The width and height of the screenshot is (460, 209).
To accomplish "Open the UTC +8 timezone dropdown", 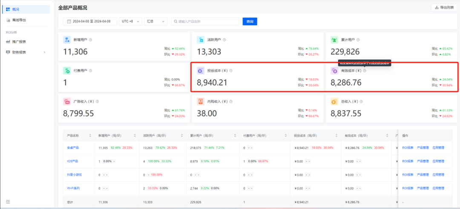I will 131,21.
